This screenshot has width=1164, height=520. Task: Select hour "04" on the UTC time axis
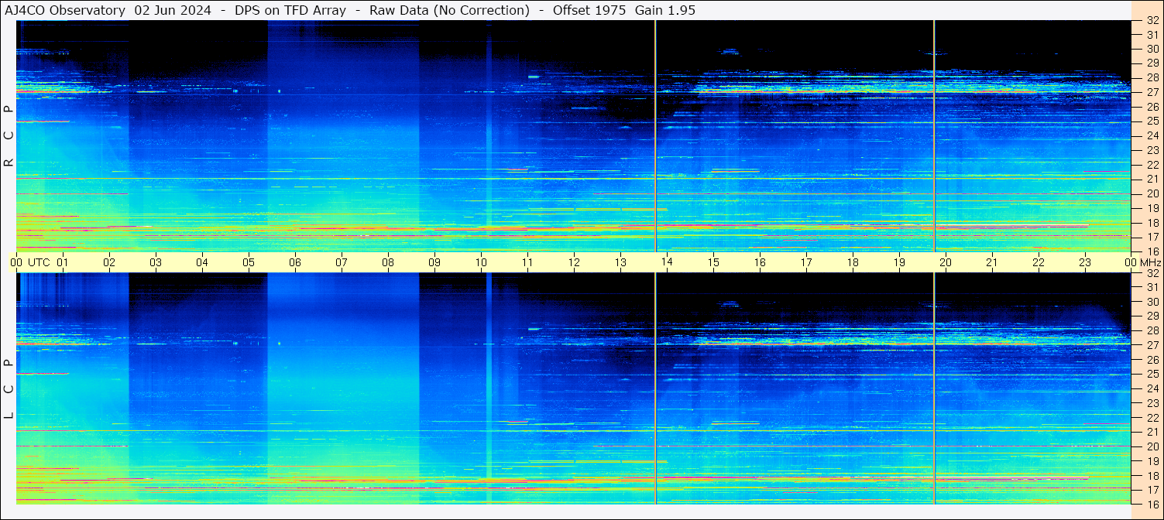pos(202,262)
